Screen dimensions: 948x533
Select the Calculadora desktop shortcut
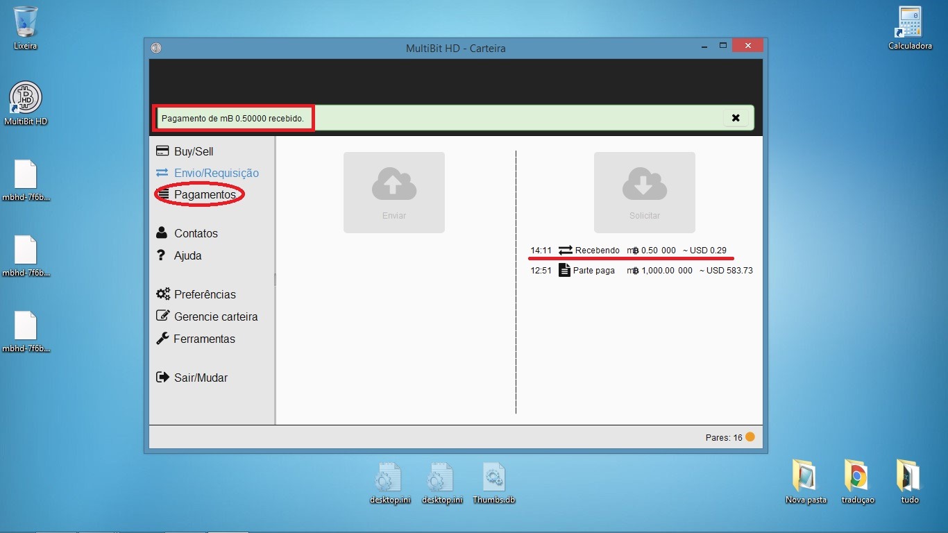pos(910,24)
